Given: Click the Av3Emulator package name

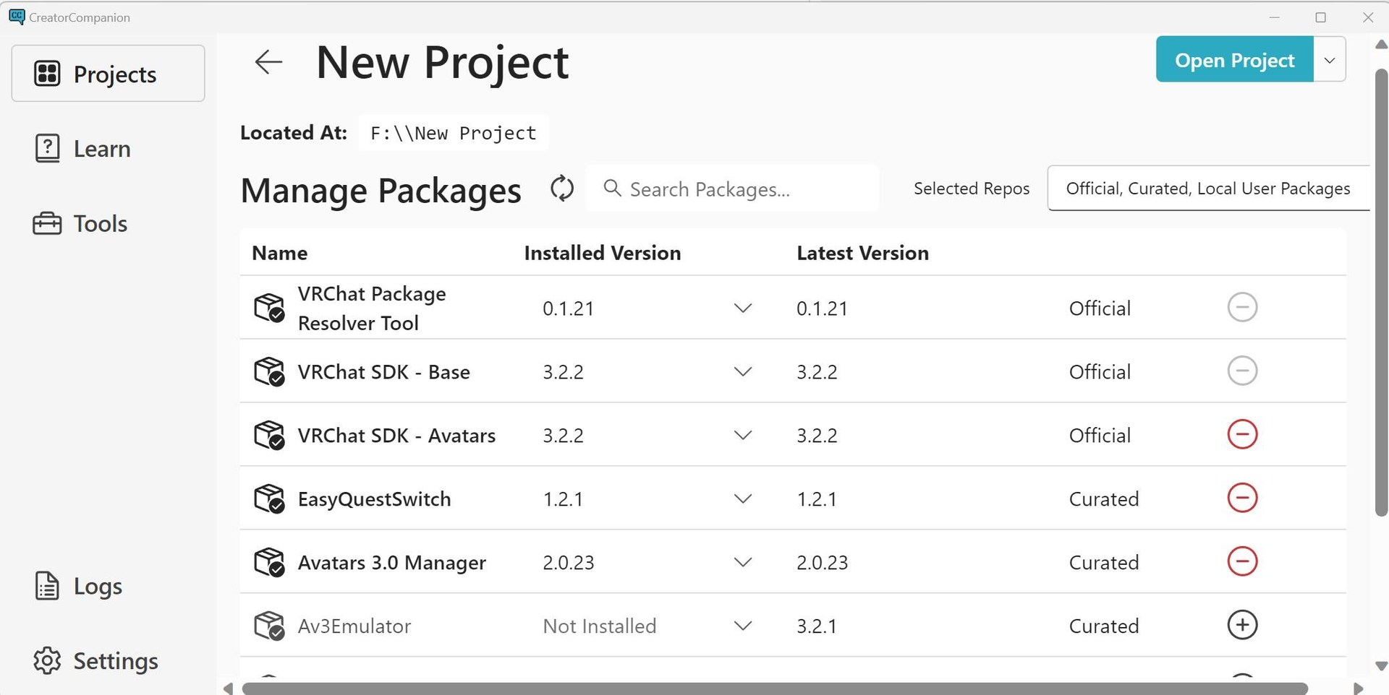Looking at the screenshot, I should [354, 626].
